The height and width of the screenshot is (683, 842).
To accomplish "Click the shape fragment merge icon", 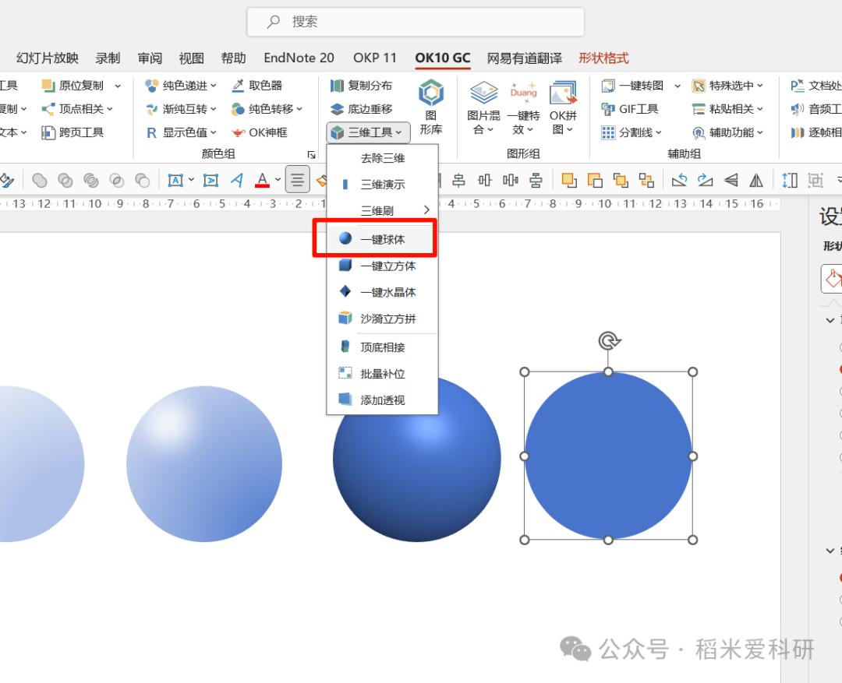I will coord(90,180).
